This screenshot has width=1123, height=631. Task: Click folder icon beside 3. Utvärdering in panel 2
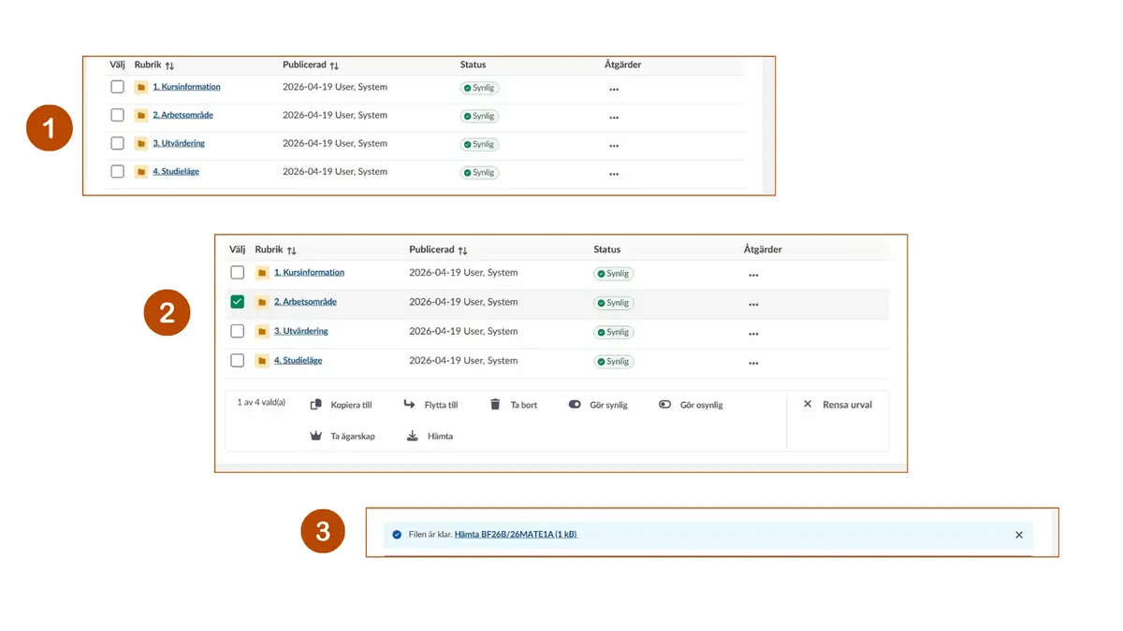click(262, 332)
